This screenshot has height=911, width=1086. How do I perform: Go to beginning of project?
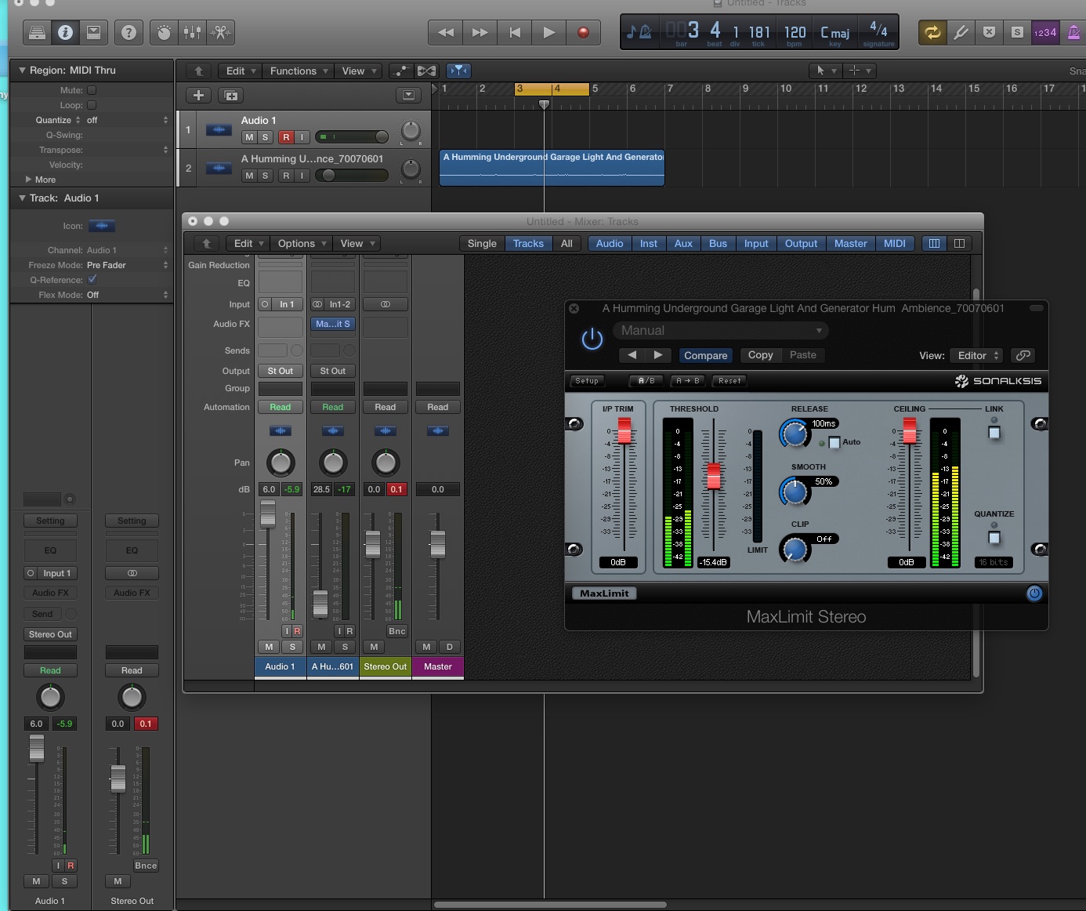pos(515,32)
